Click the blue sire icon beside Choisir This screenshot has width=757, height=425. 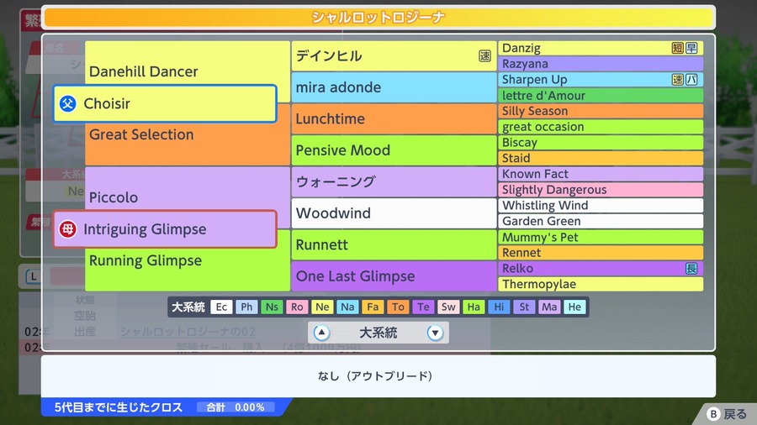67,103
